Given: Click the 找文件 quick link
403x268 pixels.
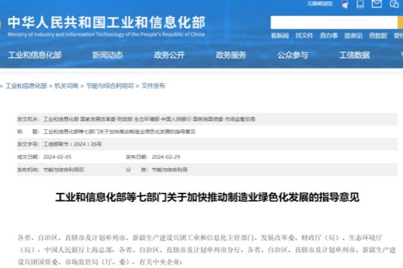Looking at the screenshot, I should [304, 36].
